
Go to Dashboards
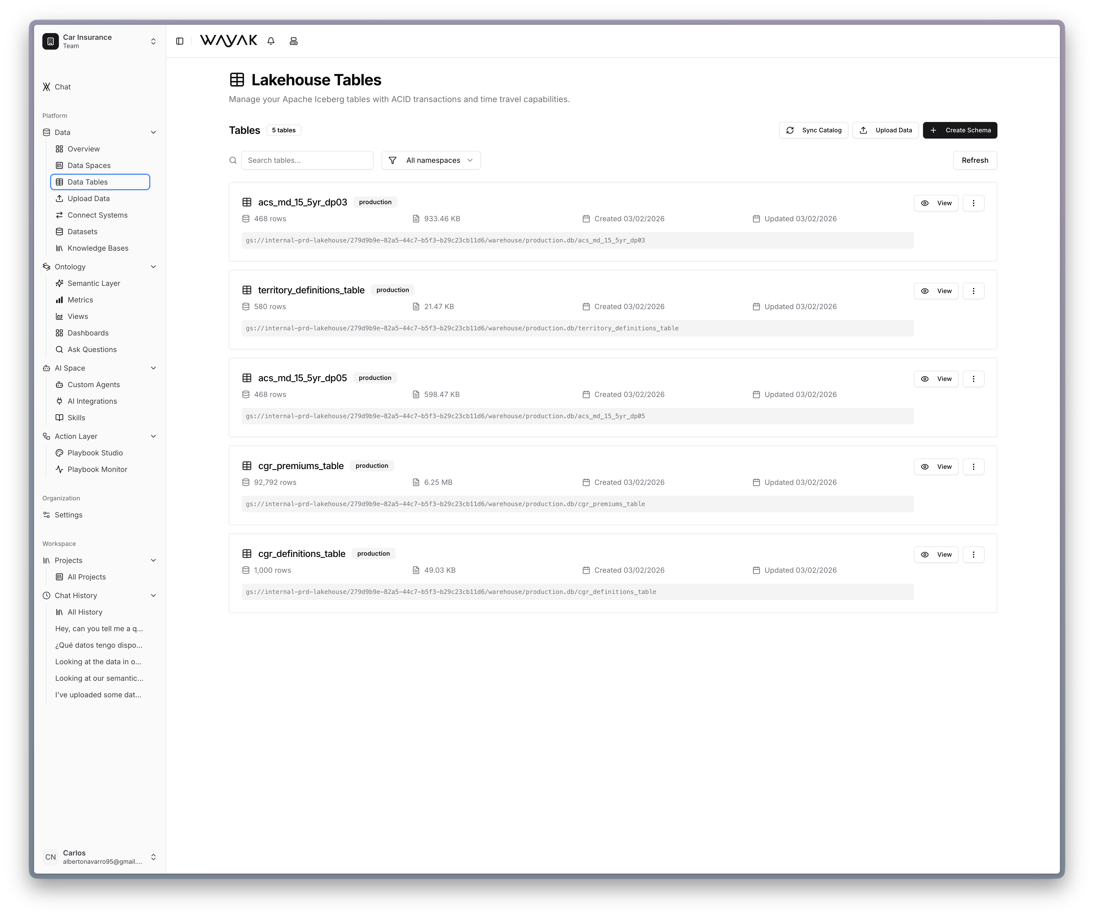100,333
